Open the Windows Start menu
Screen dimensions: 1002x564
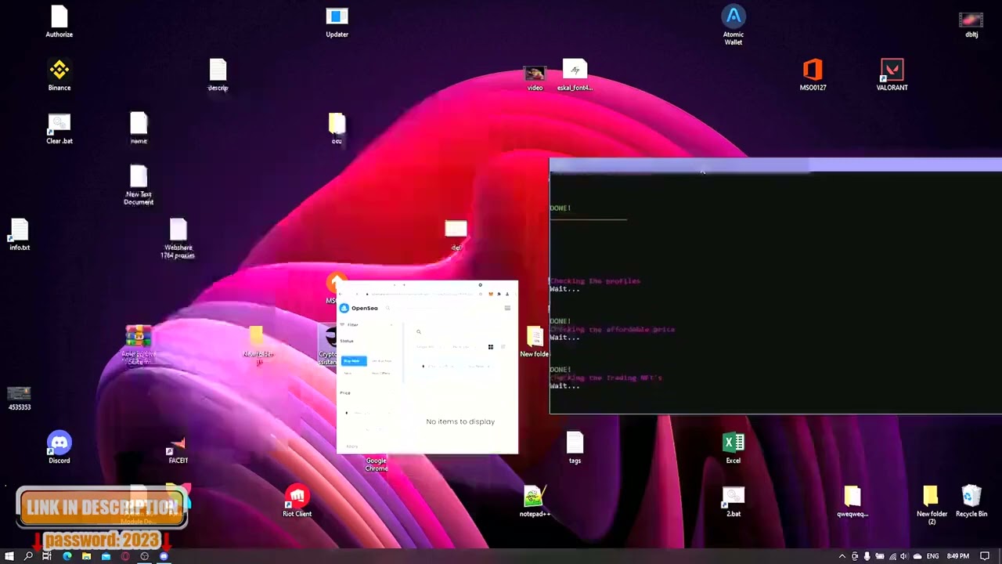9,556
